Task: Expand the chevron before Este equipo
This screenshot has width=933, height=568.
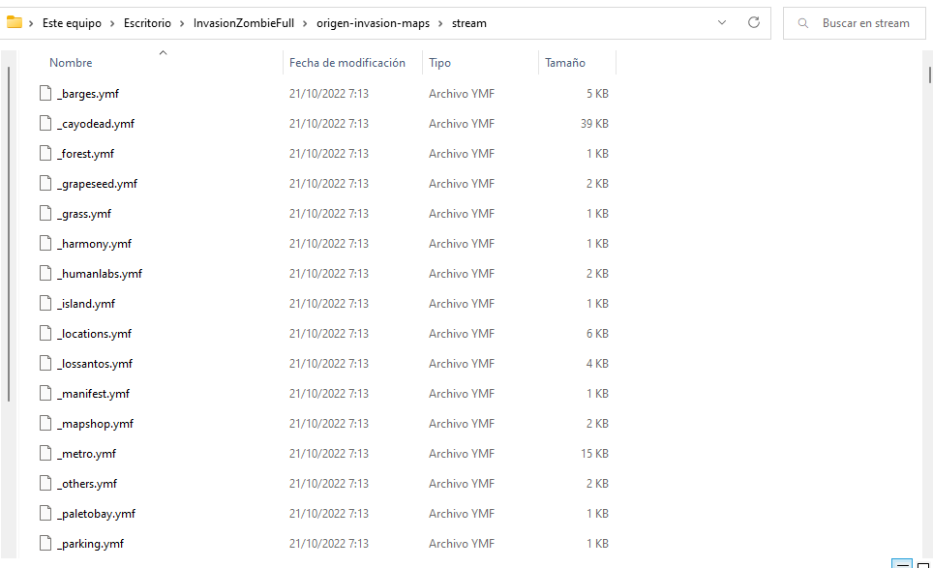Action: 31,23
